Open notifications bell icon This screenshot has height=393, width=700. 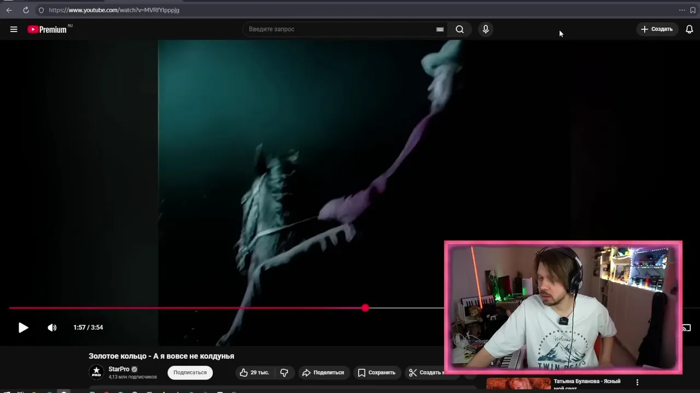[x=690, y=29]
